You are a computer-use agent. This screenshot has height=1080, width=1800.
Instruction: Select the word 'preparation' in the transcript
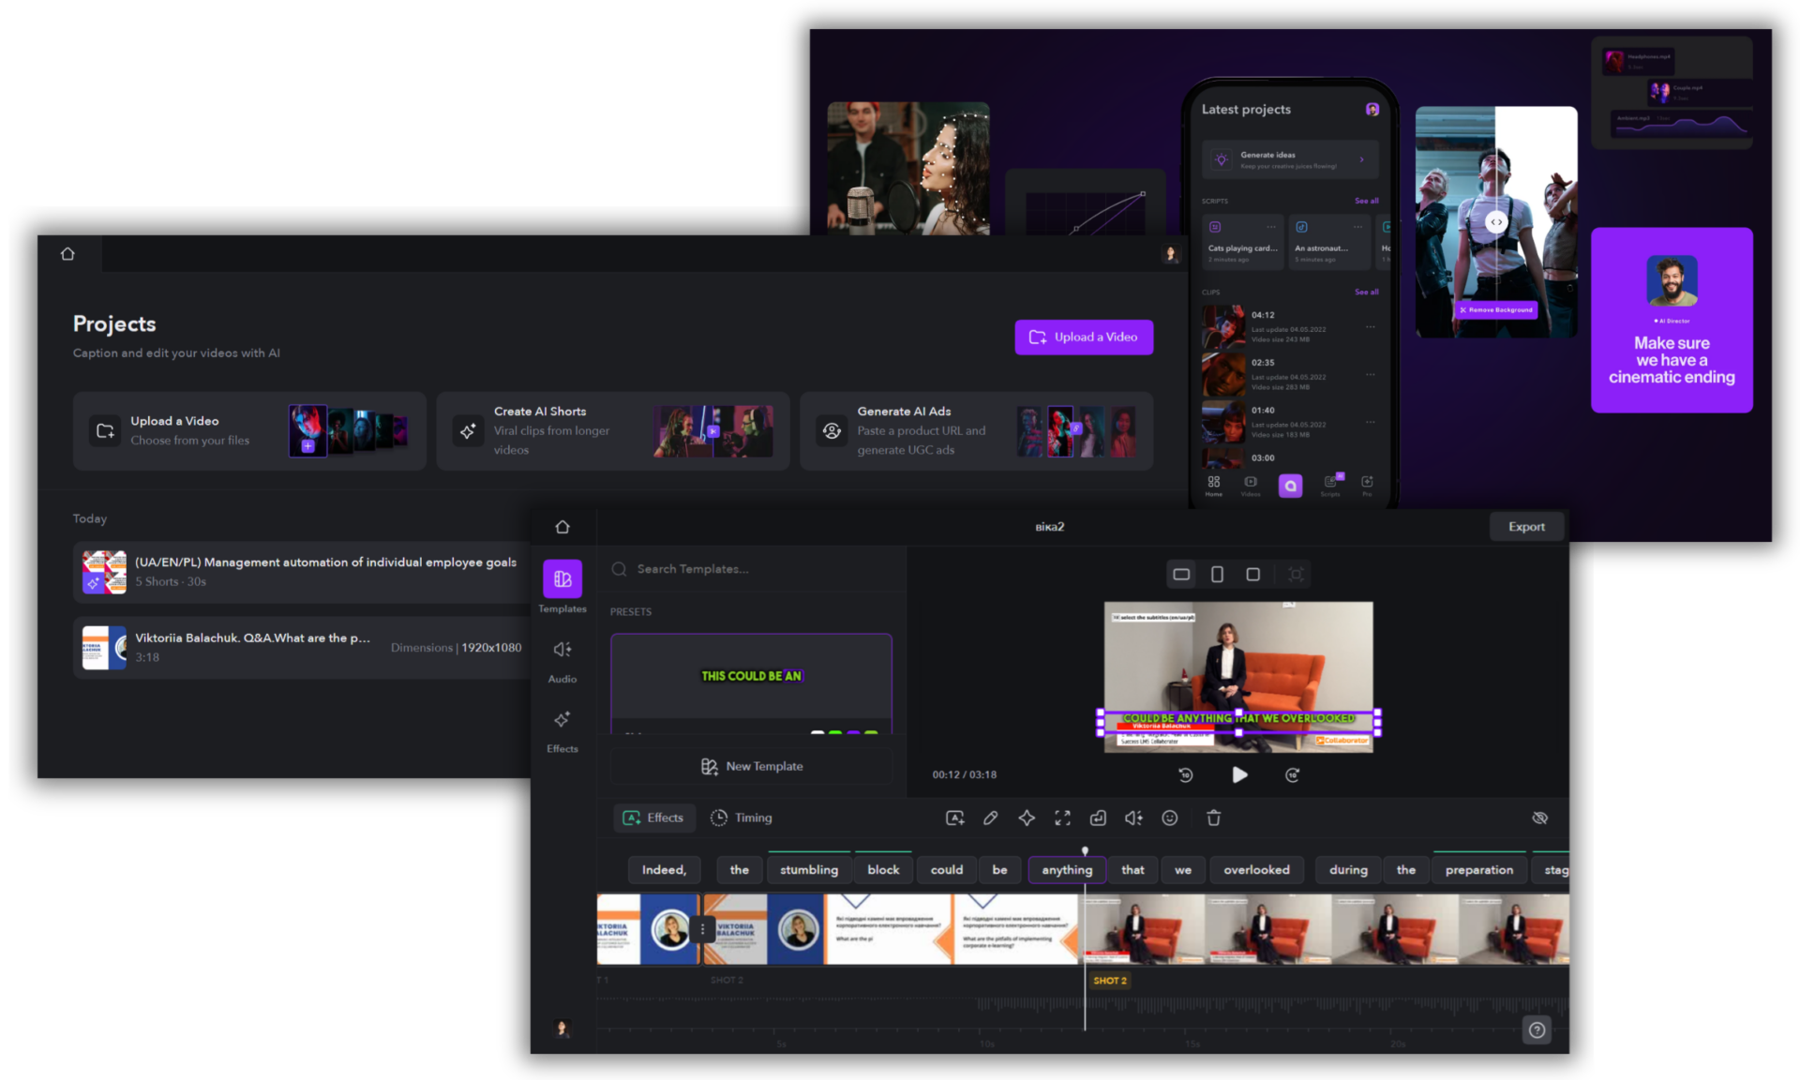pos(1479,870)
